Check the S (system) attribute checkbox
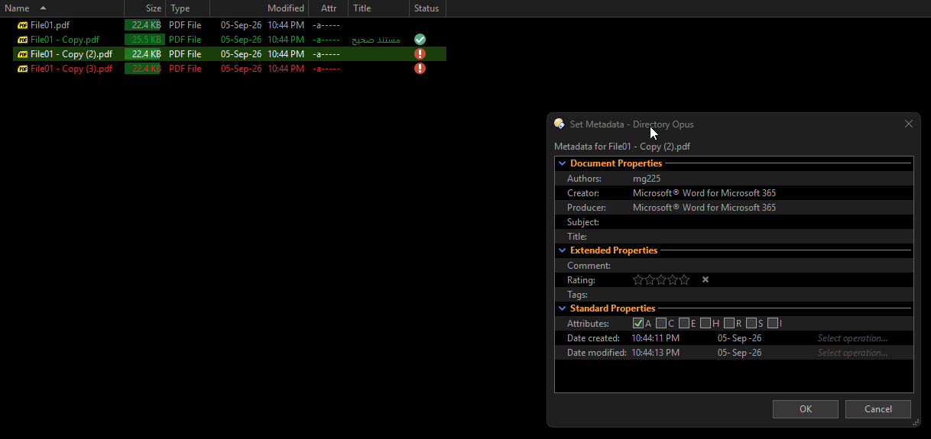The height and width of the screenshot is (439, 931). tap(751, 323)
